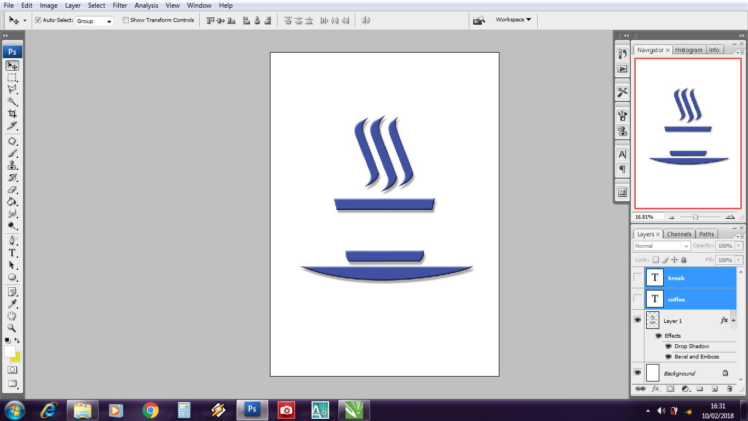Image resolution: width=748 pixels, height=421 pixels.
Task: Open the tool preset picker arrow
Action: pos(25,21)
